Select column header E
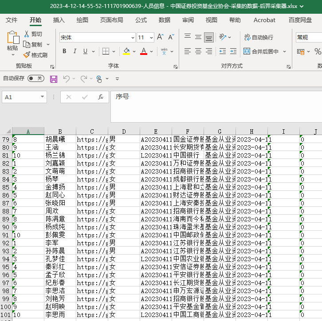 point(156,131)
